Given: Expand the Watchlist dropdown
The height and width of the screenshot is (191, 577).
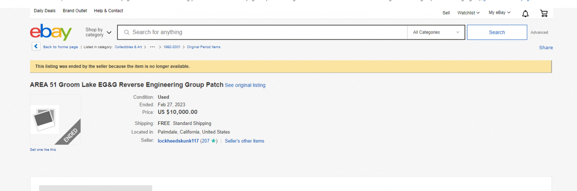Looking at the screenshot, I should pos(468,13).
